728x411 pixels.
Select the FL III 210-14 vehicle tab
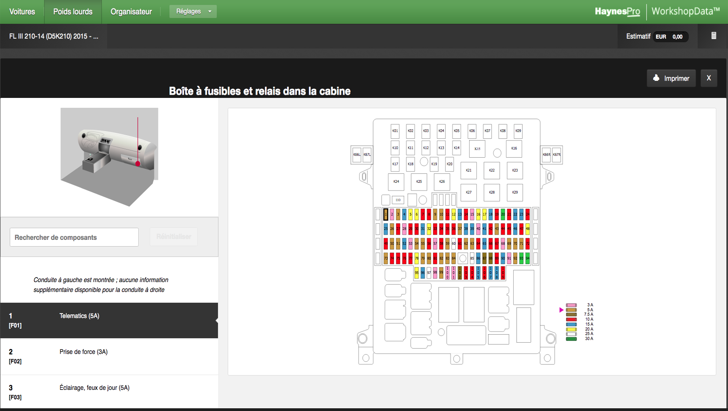point(53,36)
